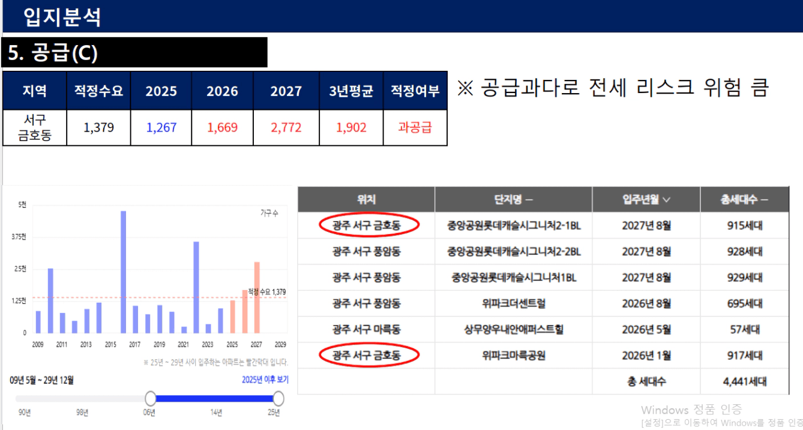Sort by 입주년월 column header
The width and height of the screenshot is (803, 430).
pyautogui.click(x=646, y=199)
